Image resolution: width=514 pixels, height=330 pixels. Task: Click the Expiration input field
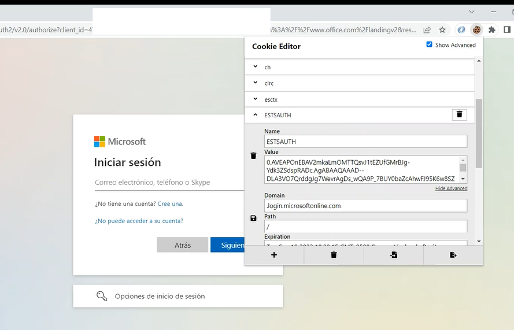tap(365, 243)
